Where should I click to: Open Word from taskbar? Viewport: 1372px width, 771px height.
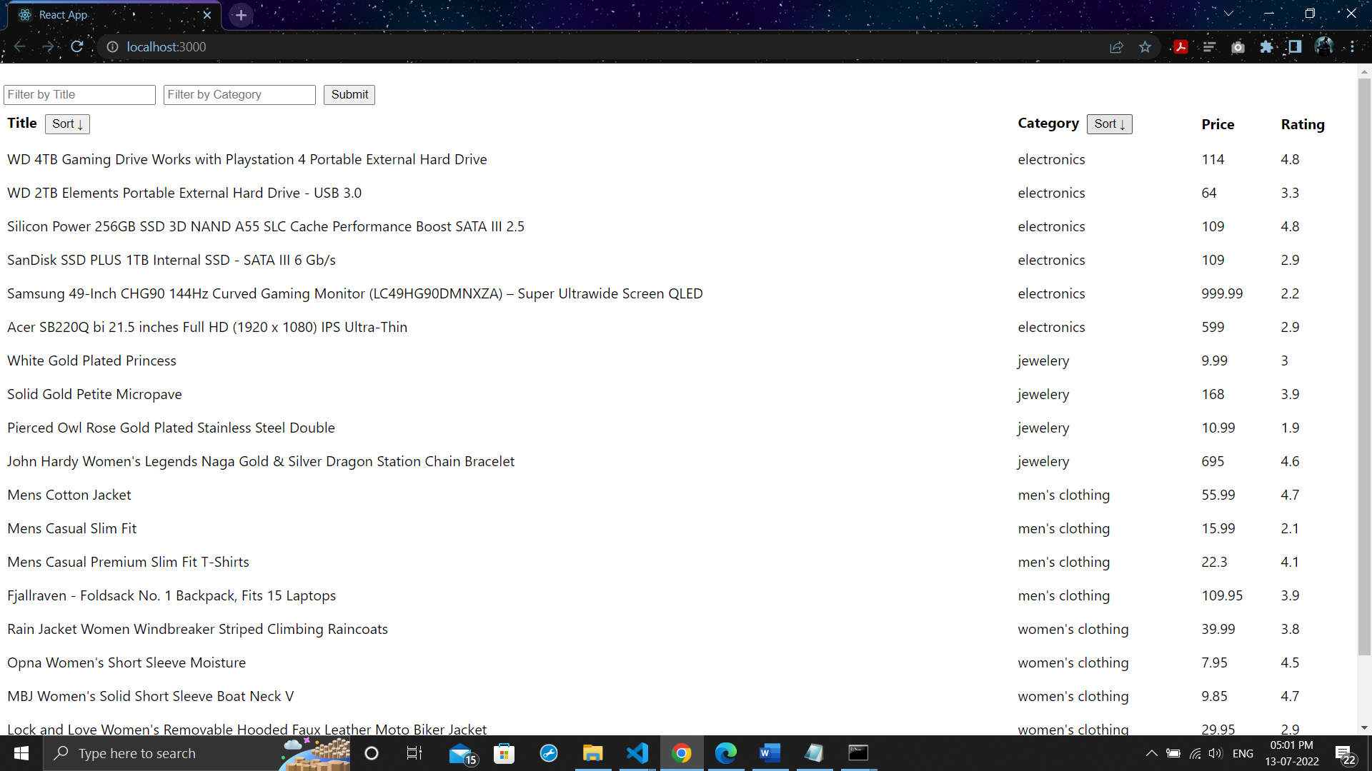[770, 753]
